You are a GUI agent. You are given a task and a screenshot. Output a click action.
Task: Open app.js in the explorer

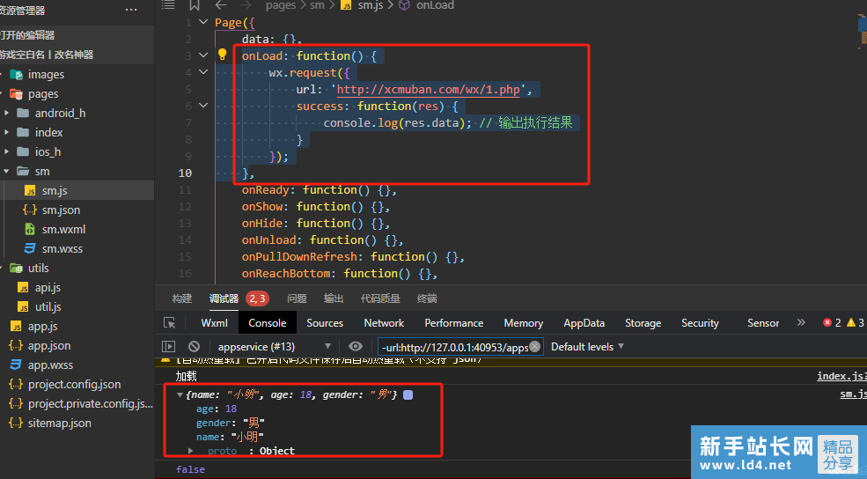coord(77,326)
